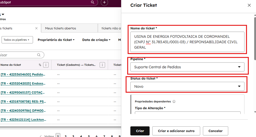Screen dimensions: 256x137
Task: Open the Data de criação filter
Action: (x=96, y=40)
